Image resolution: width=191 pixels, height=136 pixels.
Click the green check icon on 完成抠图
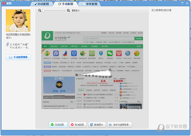[52, 125]
